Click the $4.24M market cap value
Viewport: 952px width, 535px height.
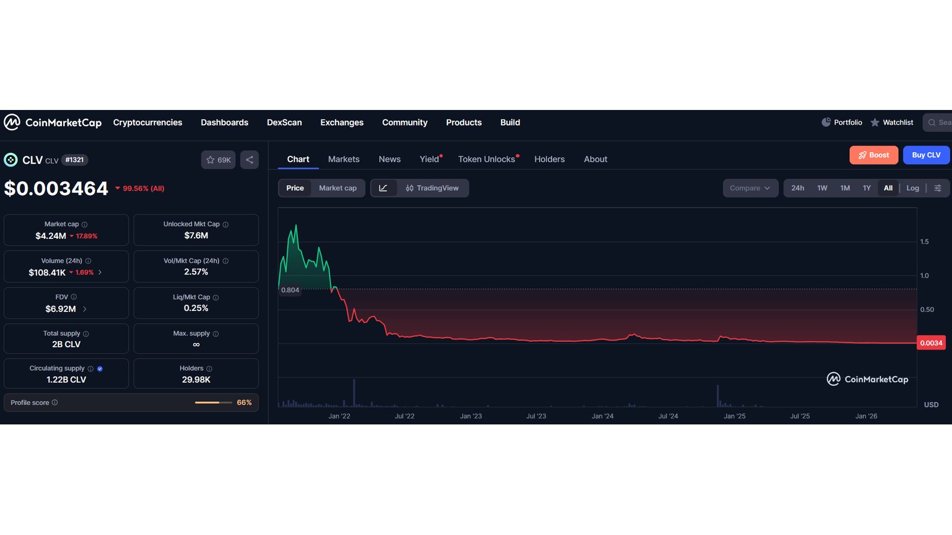click(51, 236)
